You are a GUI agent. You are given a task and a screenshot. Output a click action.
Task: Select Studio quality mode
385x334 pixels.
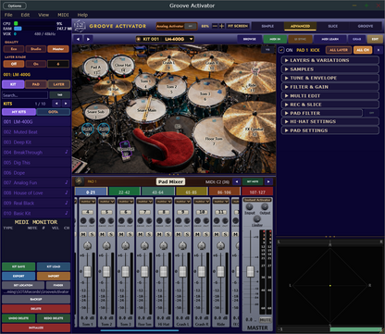coord(36,49)
